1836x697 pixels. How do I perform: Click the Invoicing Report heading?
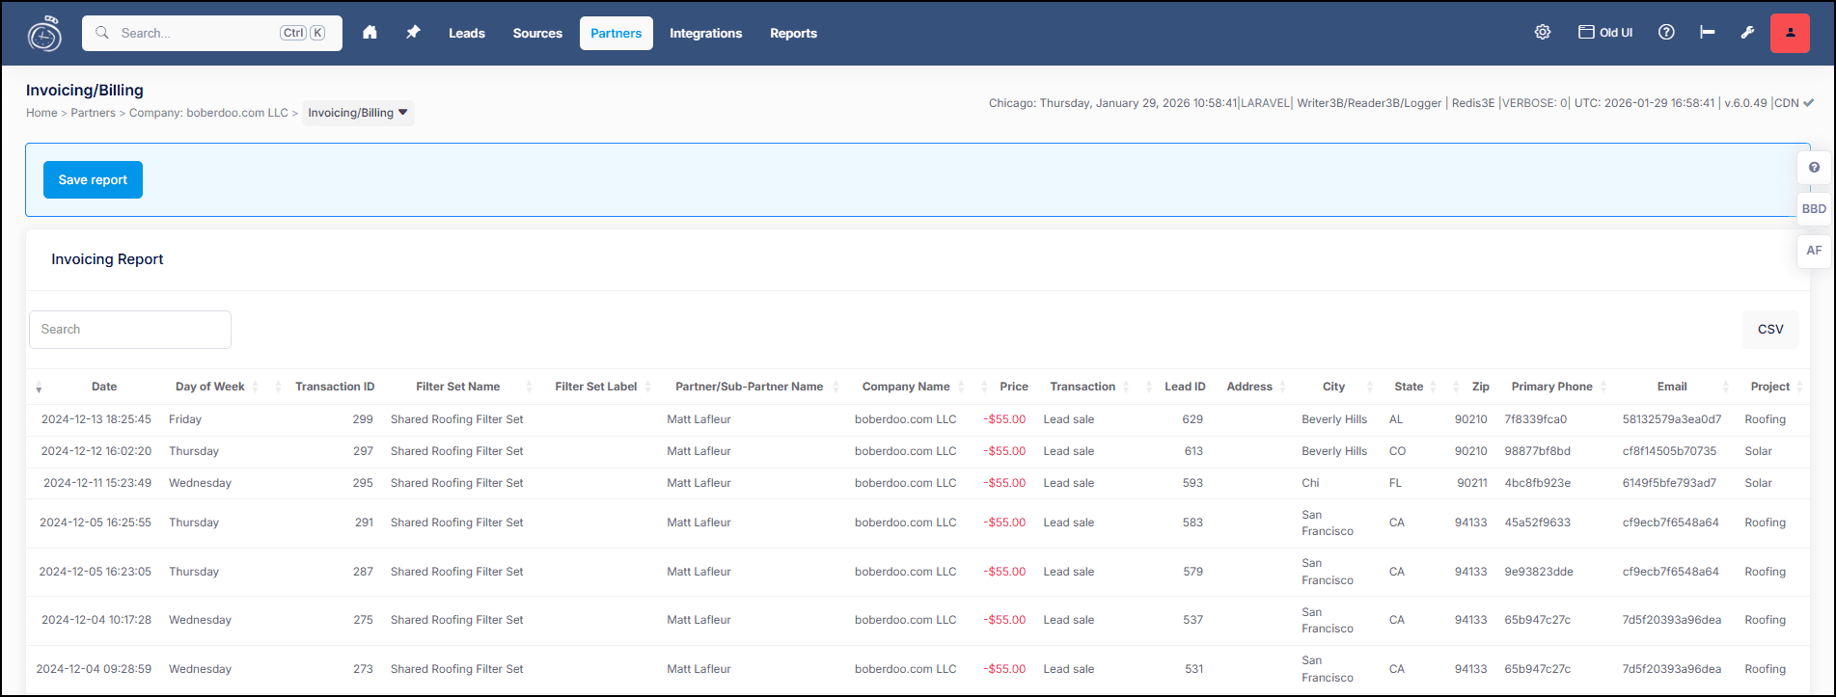(107, 259)
